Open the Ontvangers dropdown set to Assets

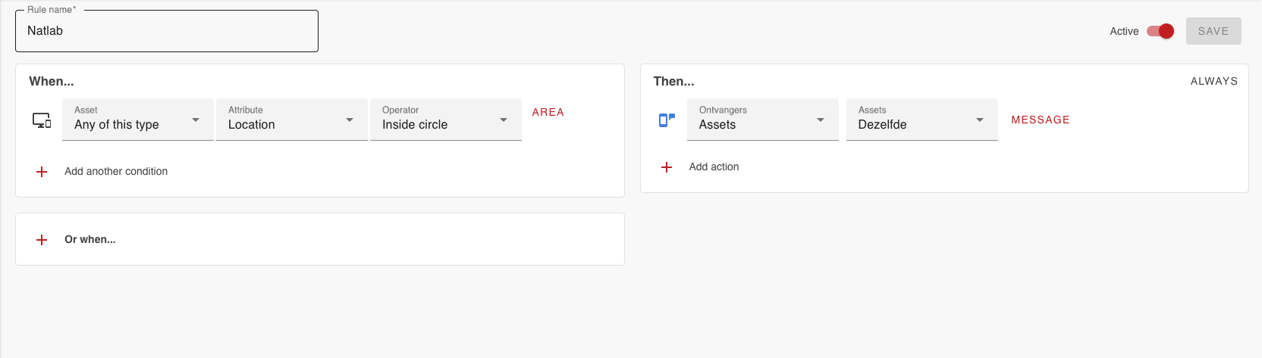coord(762,120)
